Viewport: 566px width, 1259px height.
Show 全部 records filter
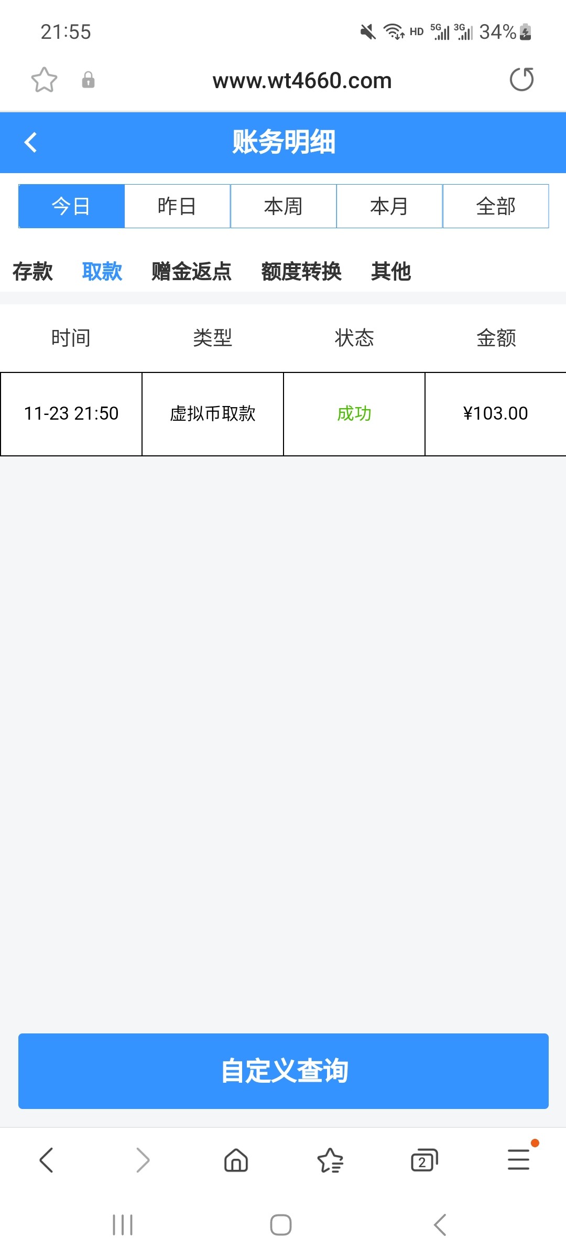click(x=496, y=206)
